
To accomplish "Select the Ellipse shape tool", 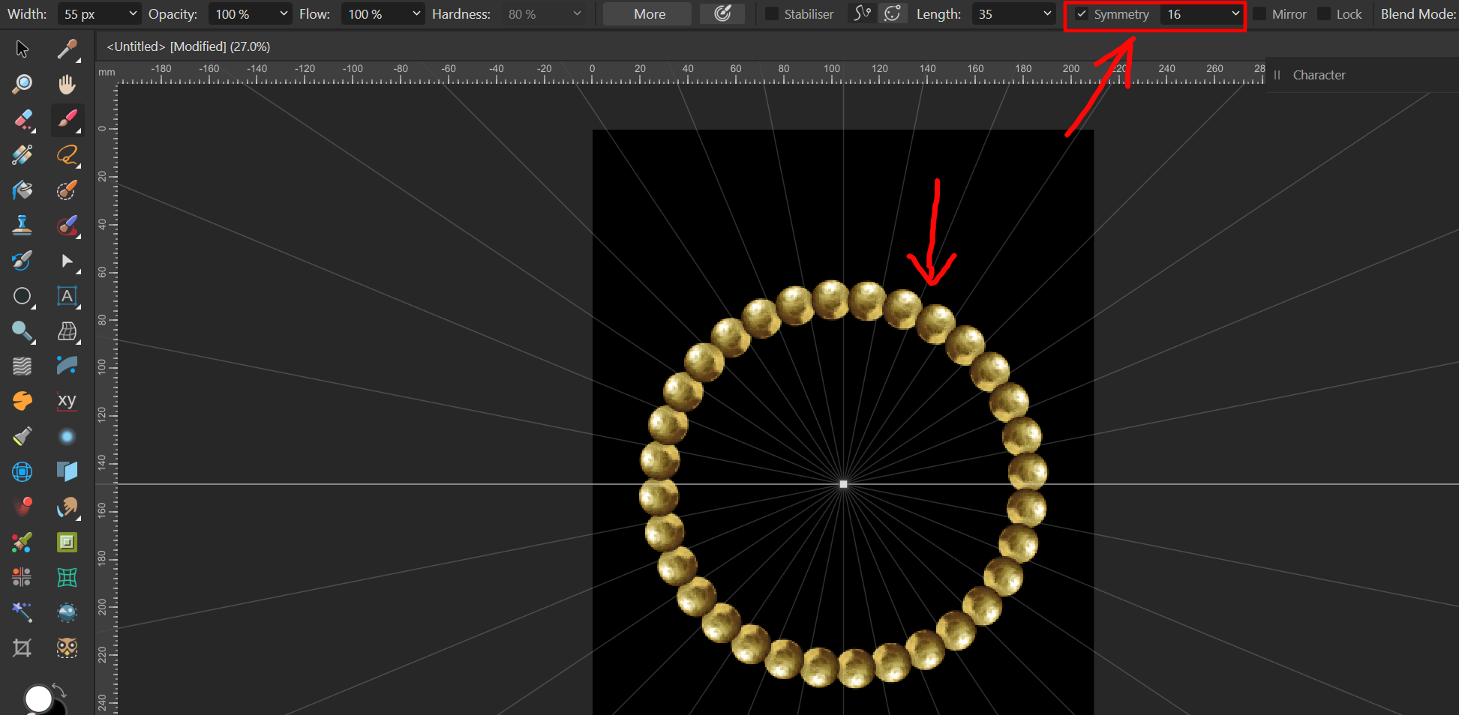I will pos(23,296).
